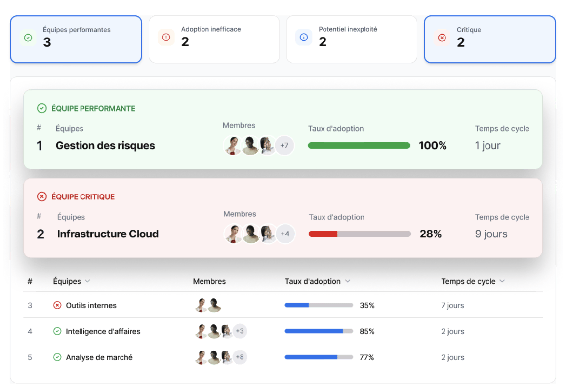Screen dimensions: 567x390
Task: Open the Taux d'adoption column sort chevron
Action: (347, 281)
